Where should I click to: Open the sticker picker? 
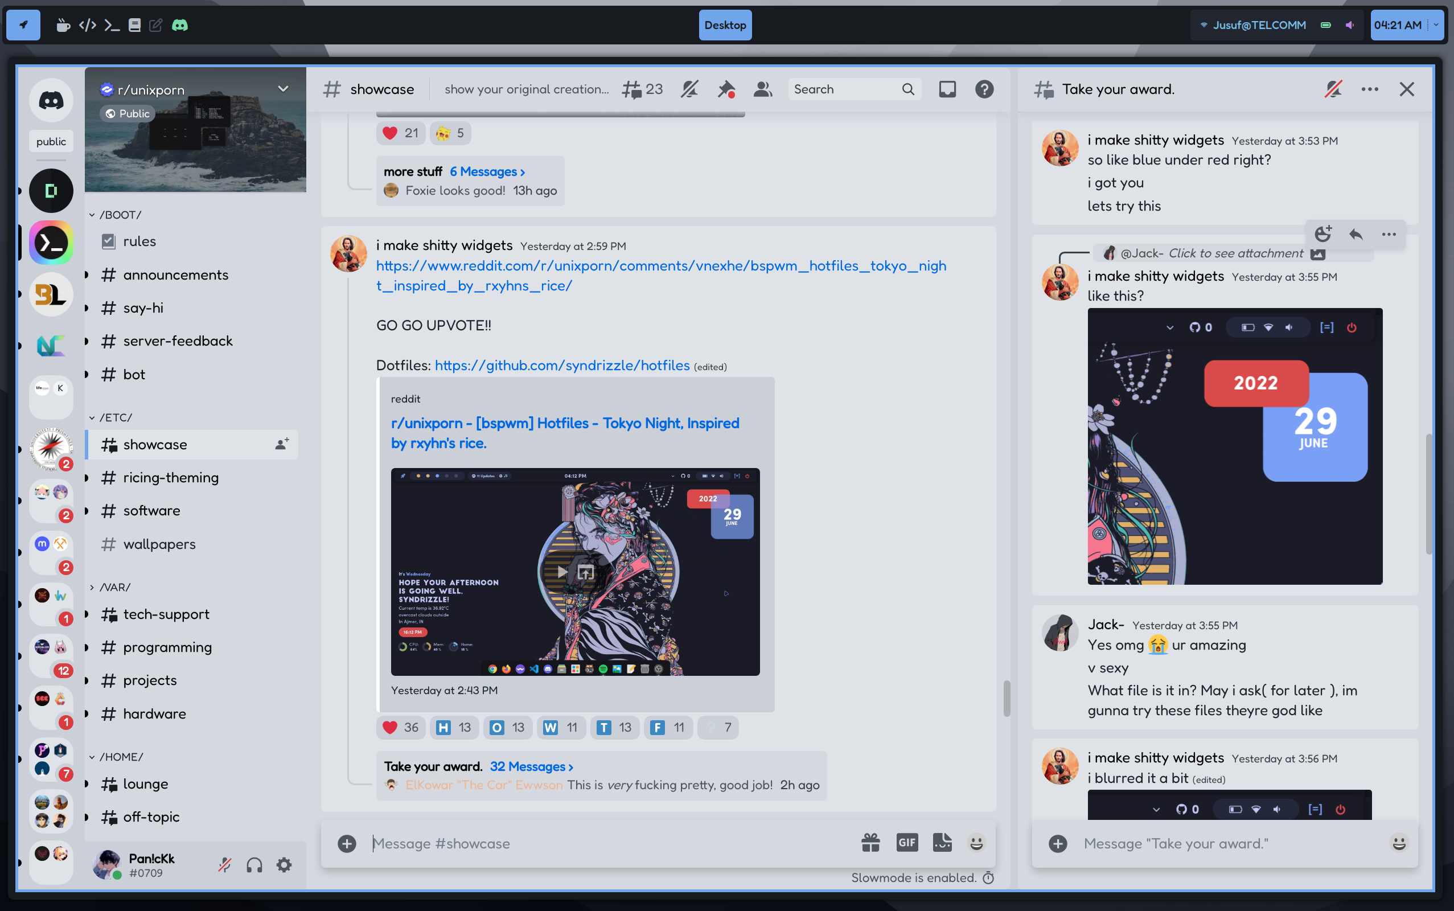pos(942,843)
